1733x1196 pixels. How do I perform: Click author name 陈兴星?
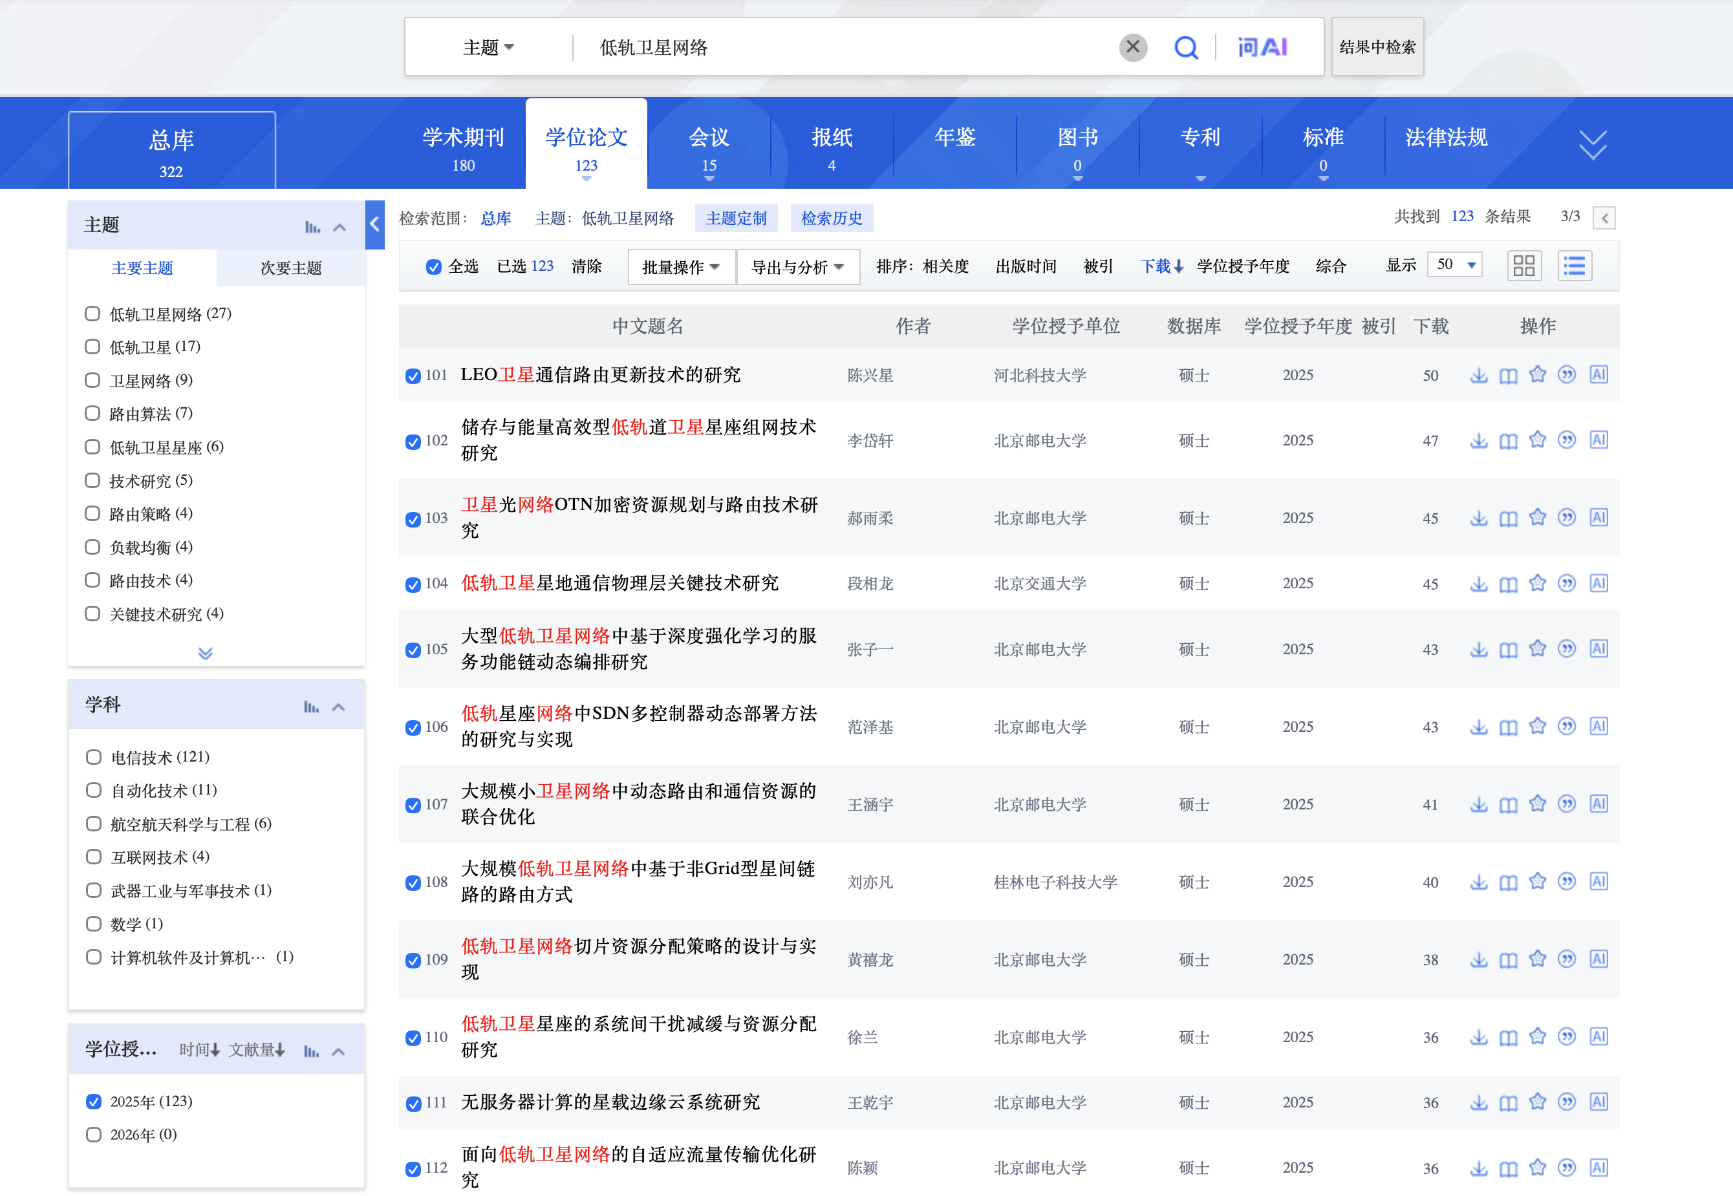pyautogui.click(x=870, y=376)
